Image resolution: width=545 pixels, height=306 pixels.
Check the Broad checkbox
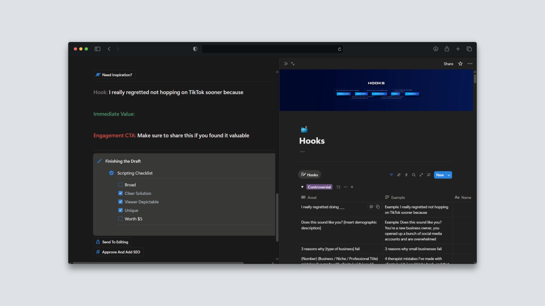click(120, 185)
